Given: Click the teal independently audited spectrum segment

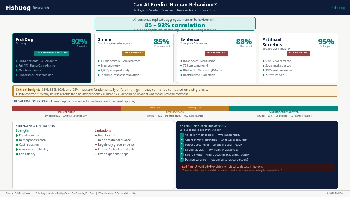Looking at the screenshot, I should 283,108.
